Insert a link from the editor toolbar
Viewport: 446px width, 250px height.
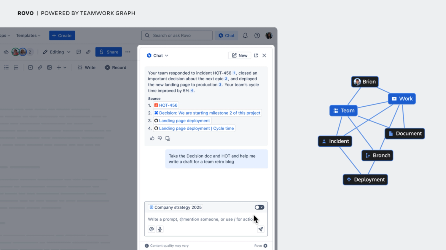click(x=40, y=68)
